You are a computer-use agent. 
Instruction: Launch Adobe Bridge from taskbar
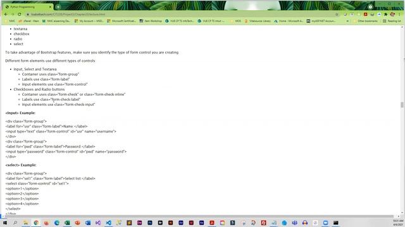point(160,223)
